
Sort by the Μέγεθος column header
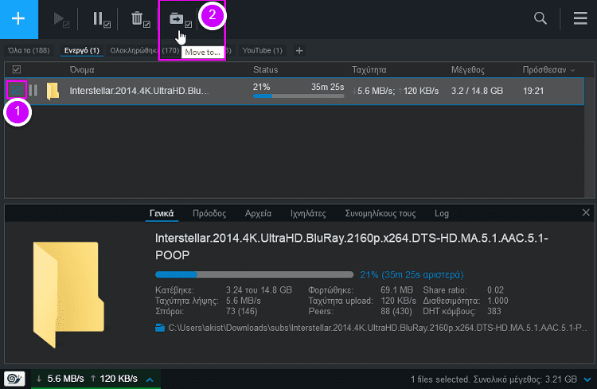coord(468,70)
